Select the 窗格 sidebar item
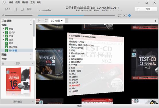159x108 pixels. click(11, 43)
